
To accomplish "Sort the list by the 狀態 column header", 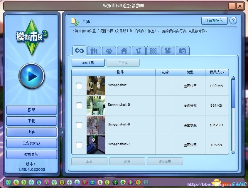I will click(x=166, y=72).
